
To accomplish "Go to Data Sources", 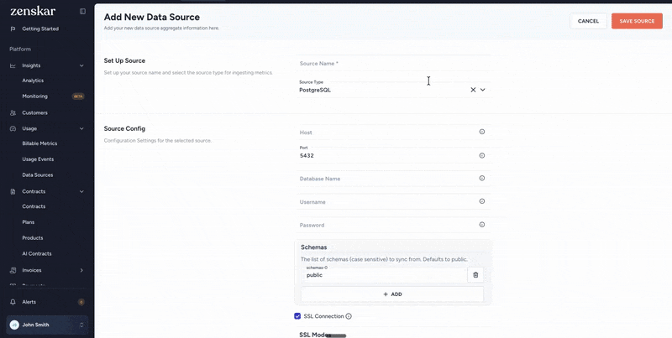I will click(x=38, y=175).
